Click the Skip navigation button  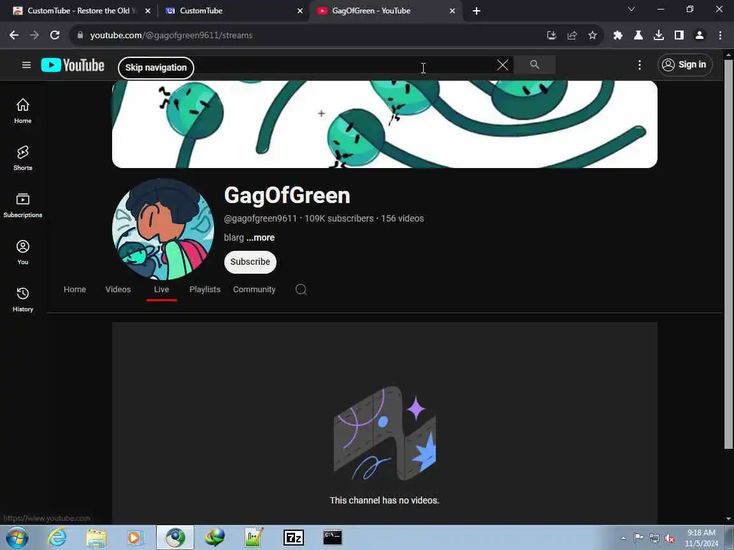pos(156,68)
